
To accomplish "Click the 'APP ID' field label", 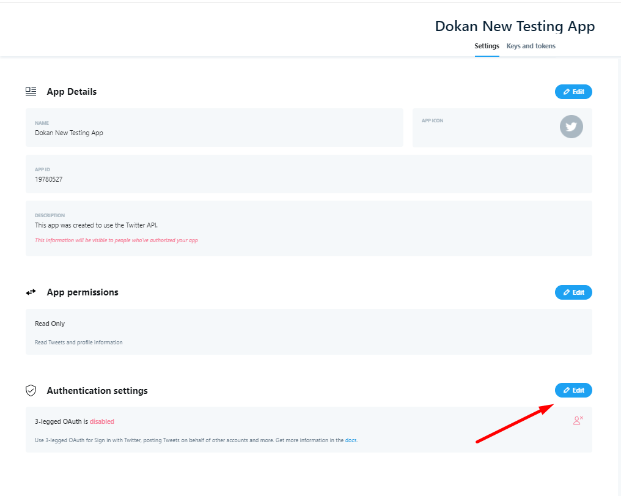I will [42, 169].
